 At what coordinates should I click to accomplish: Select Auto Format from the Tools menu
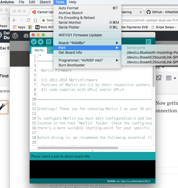[x=68, y=8]
